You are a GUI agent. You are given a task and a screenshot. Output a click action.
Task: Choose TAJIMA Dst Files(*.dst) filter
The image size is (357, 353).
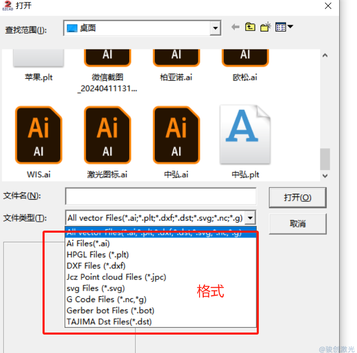coord(161,321)
